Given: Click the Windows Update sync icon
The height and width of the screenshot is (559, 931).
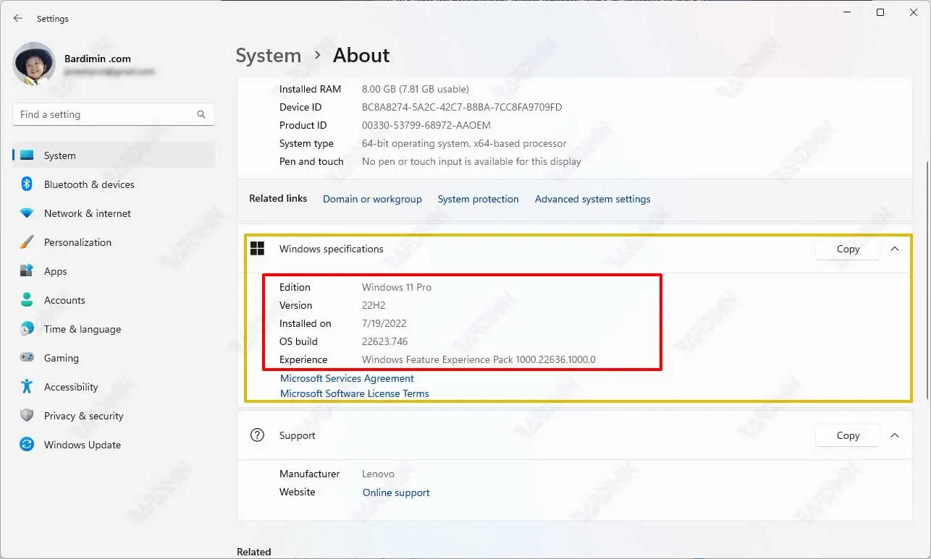Looking at the screenshot, I should point(27,445).
